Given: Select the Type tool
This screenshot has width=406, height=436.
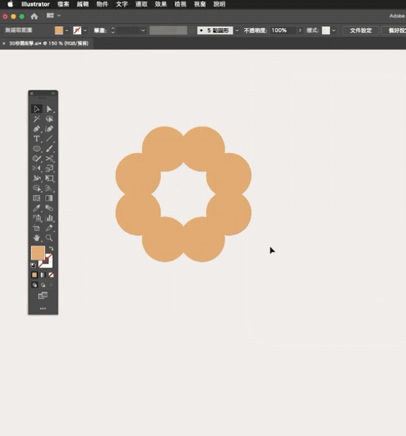Looking at the screenshot, I should click(37, 139).
